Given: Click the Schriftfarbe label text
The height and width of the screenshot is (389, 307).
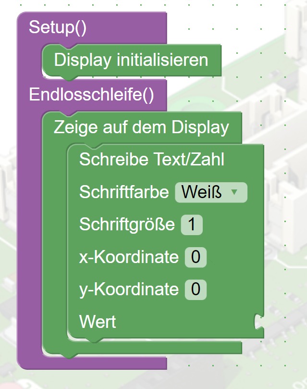Looking at the screenshot, I should (x=124, y=193).
